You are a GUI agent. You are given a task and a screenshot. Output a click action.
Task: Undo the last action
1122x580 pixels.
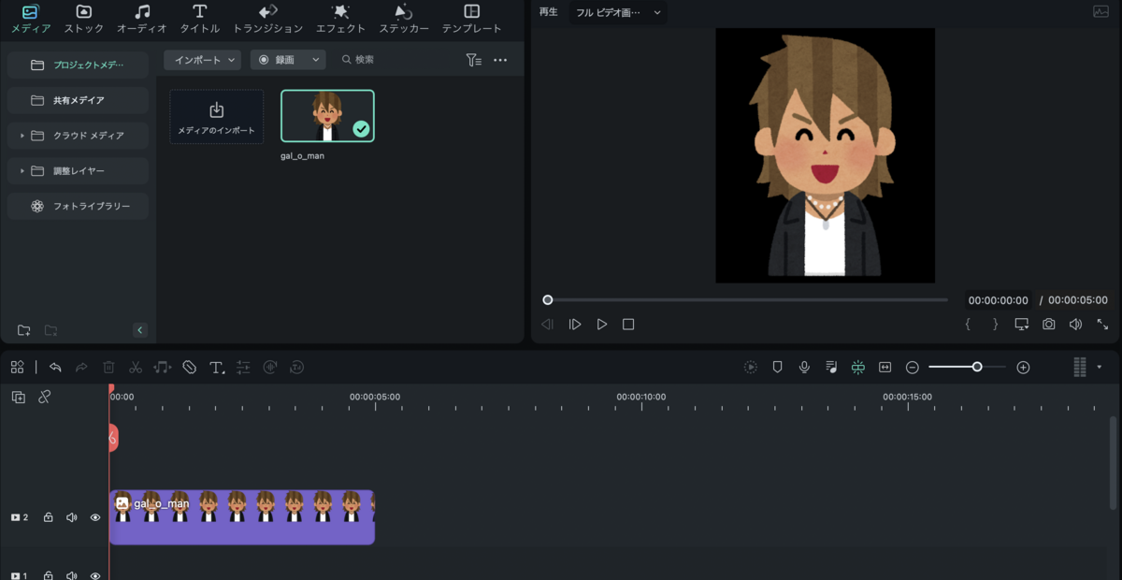tap(55, 368)
